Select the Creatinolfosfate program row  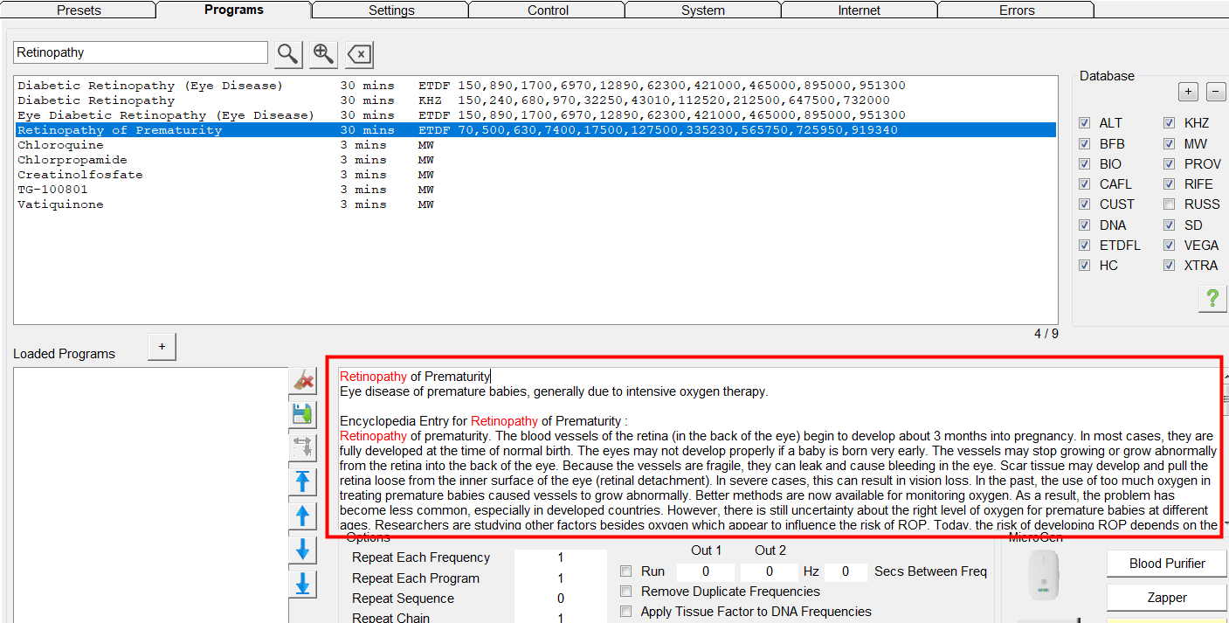pyautogui.click(x=535, y=175)
